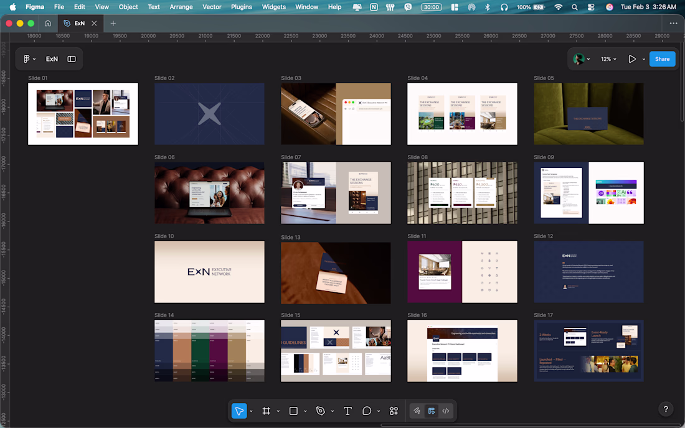685x428 pixels.
Task: Click the Slide 05 frame label
Action: (x=544, y=78)
